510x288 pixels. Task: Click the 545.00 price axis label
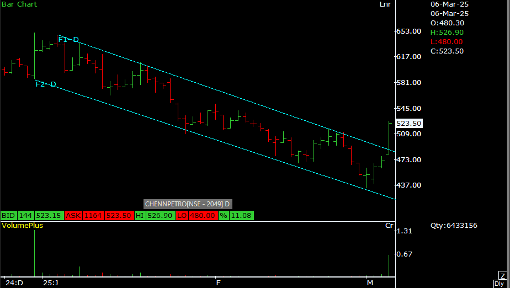point(408,109)
